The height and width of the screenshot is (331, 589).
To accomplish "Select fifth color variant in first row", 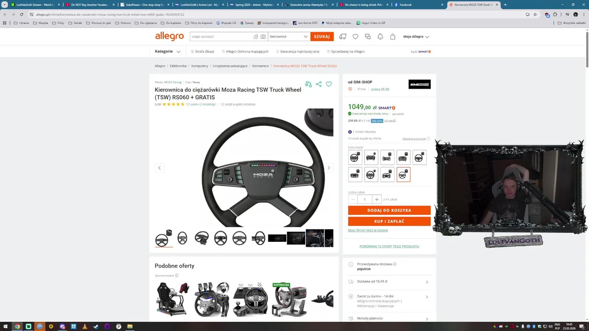I will pos(419,158).
